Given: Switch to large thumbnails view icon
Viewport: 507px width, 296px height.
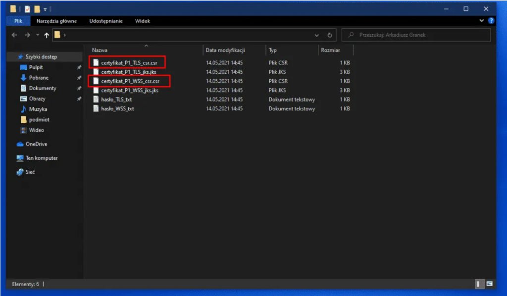Looking at the screenshot, I should click(489, 284).
